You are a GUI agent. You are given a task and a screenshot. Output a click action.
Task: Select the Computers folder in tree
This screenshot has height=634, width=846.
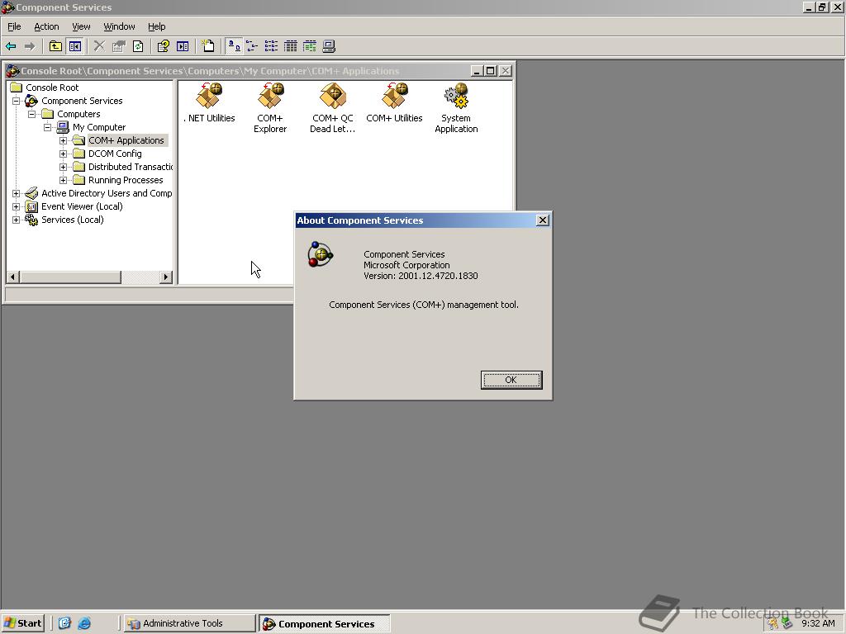pos(78,114)
